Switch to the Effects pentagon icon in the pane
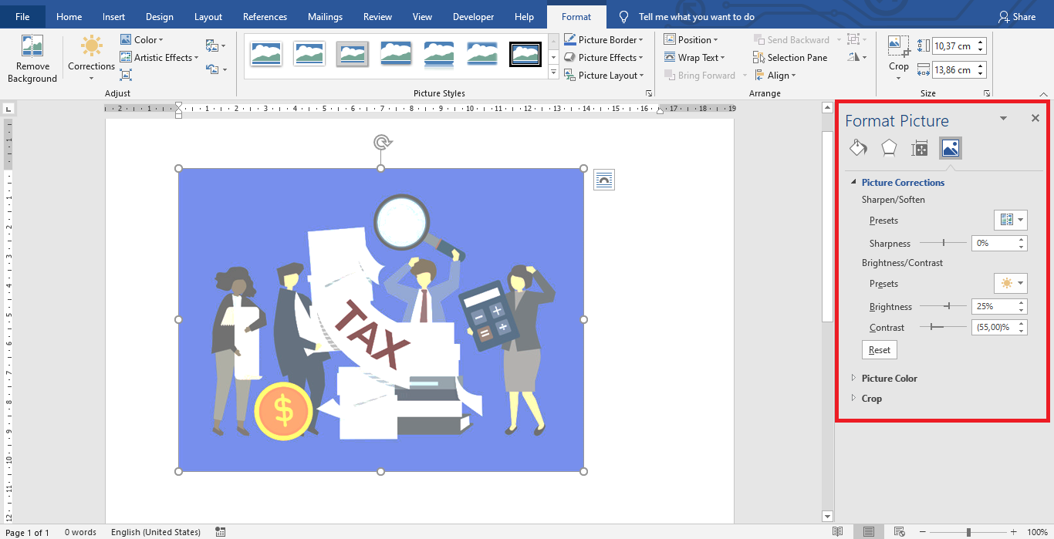The height and width of the screenshot is (539, 1054). pos(889,148)
